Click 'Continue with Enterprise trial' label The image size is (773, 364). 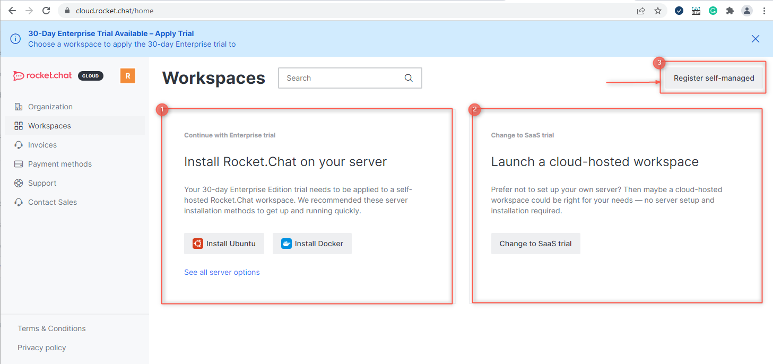230,135
